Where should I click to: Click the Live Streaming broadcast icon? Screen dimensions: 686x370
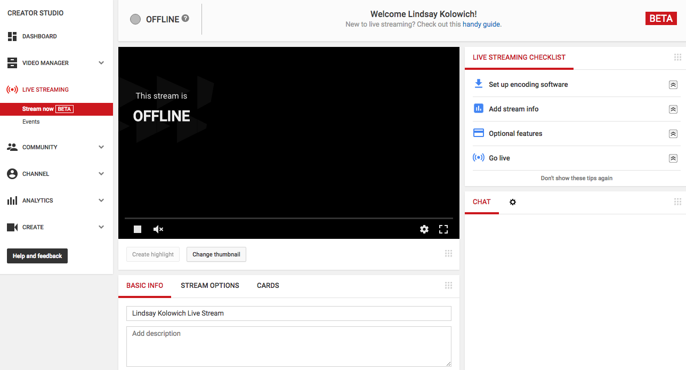coord(12,90)
